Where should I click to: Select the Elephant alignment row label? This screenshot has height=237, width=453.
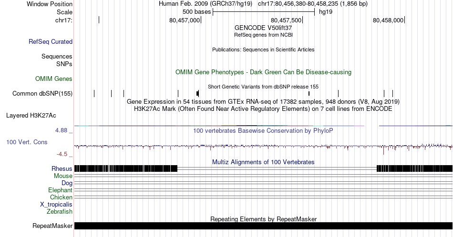click(61, 190)
